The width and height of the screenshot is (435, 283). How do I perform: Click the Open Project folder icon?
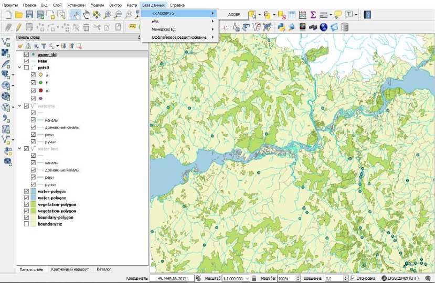(x=18, y=15)
